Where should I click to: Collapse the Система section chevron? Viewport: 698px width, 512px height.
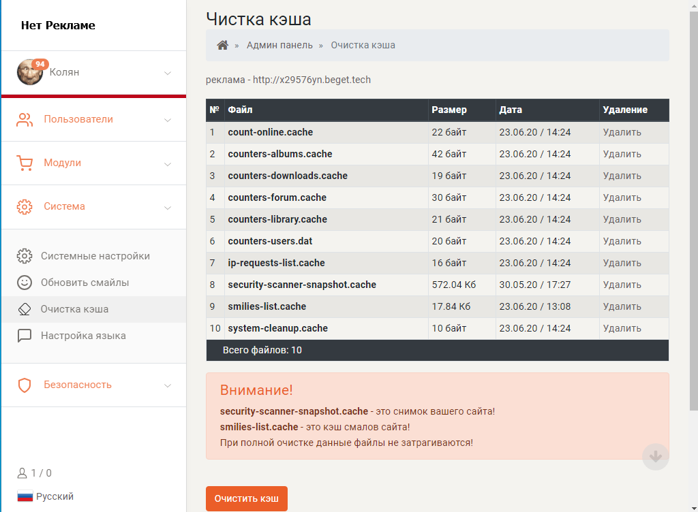[168, 207]
